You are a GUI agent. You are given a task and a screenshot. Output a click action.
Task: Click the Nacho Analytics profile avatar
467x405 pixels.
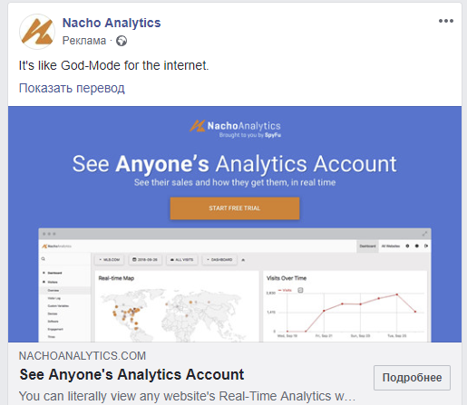pyautogui.click(x=37, y=32)
